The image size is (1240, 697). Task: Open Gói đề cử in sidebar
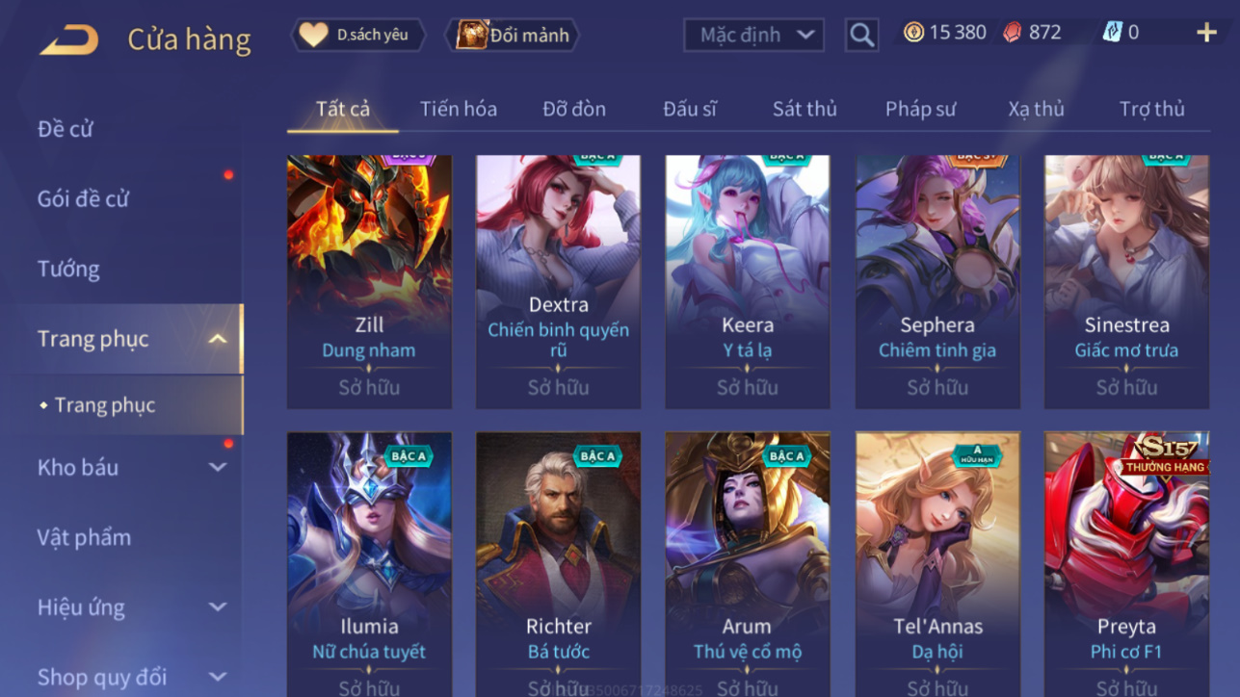(83, 198)
